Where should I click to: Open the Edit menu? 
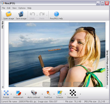(x=9, y=8)
